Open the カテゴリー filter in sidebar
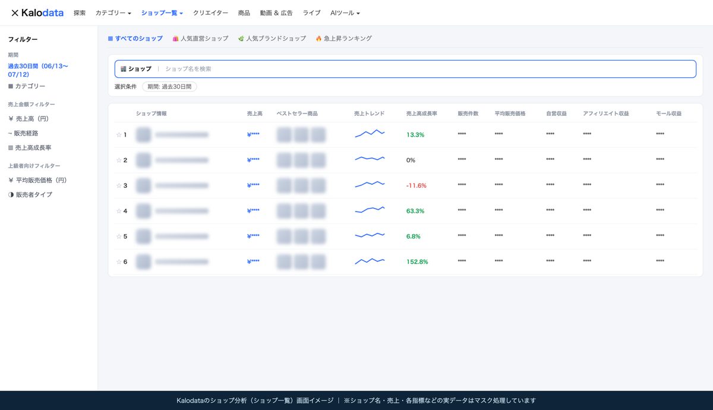The image size is (713, 410). [27, 86]
